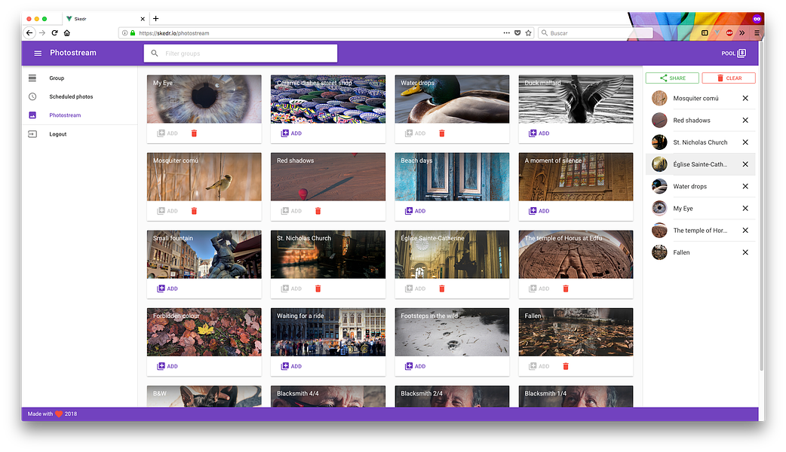Image resolution: width=786 pixels, height=452 pixels.
Task: Share the selected pool
Action: coord(672,78)
